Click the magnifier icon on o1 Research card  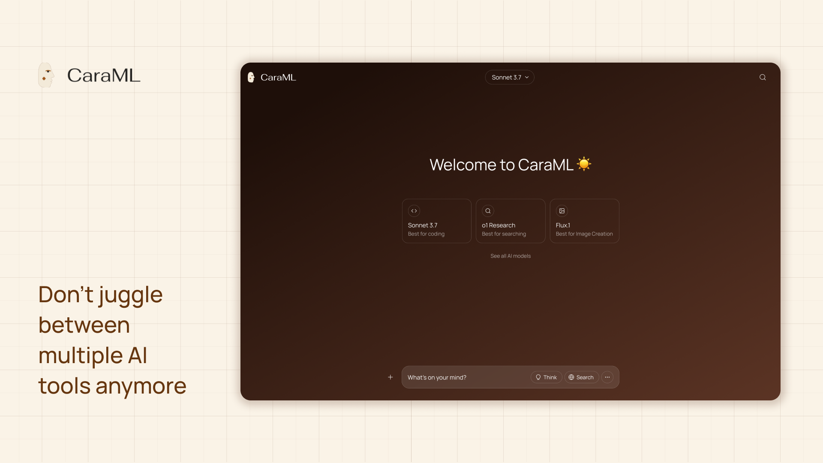488,211
